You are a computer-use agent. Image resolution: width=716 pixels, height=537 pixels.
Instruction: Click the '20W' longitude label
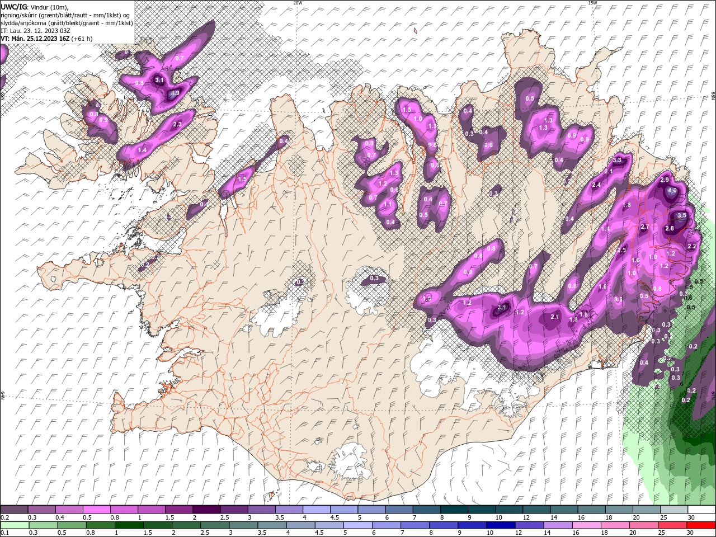click(298, 3)
